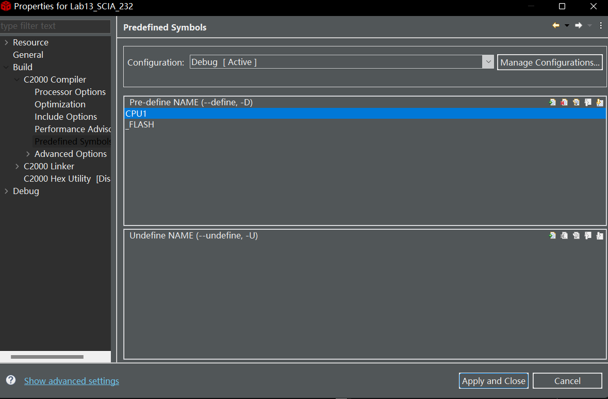608x399 pixels.
Task: Click Edit icon in Pre-define NAME panel
Action: coord(576,102)
